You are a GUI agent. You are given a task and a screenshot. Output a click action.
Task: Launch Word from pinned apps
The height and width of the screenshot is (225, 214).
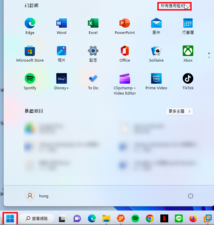pyautogui.click(x=62, y=26)
